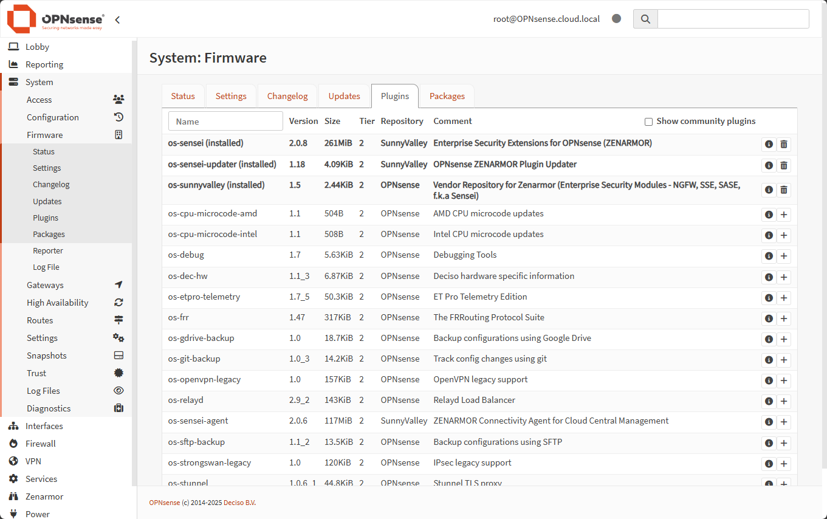The width and height of the screenshot is (827, 519).
Task: Install the os-debug plugin
Action: coord(784,256)
